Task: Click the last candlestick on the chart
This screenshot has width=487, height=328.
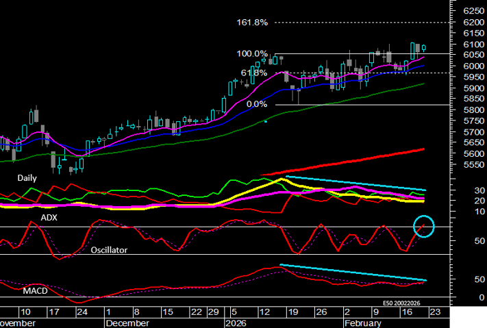Action: point(424,48)
